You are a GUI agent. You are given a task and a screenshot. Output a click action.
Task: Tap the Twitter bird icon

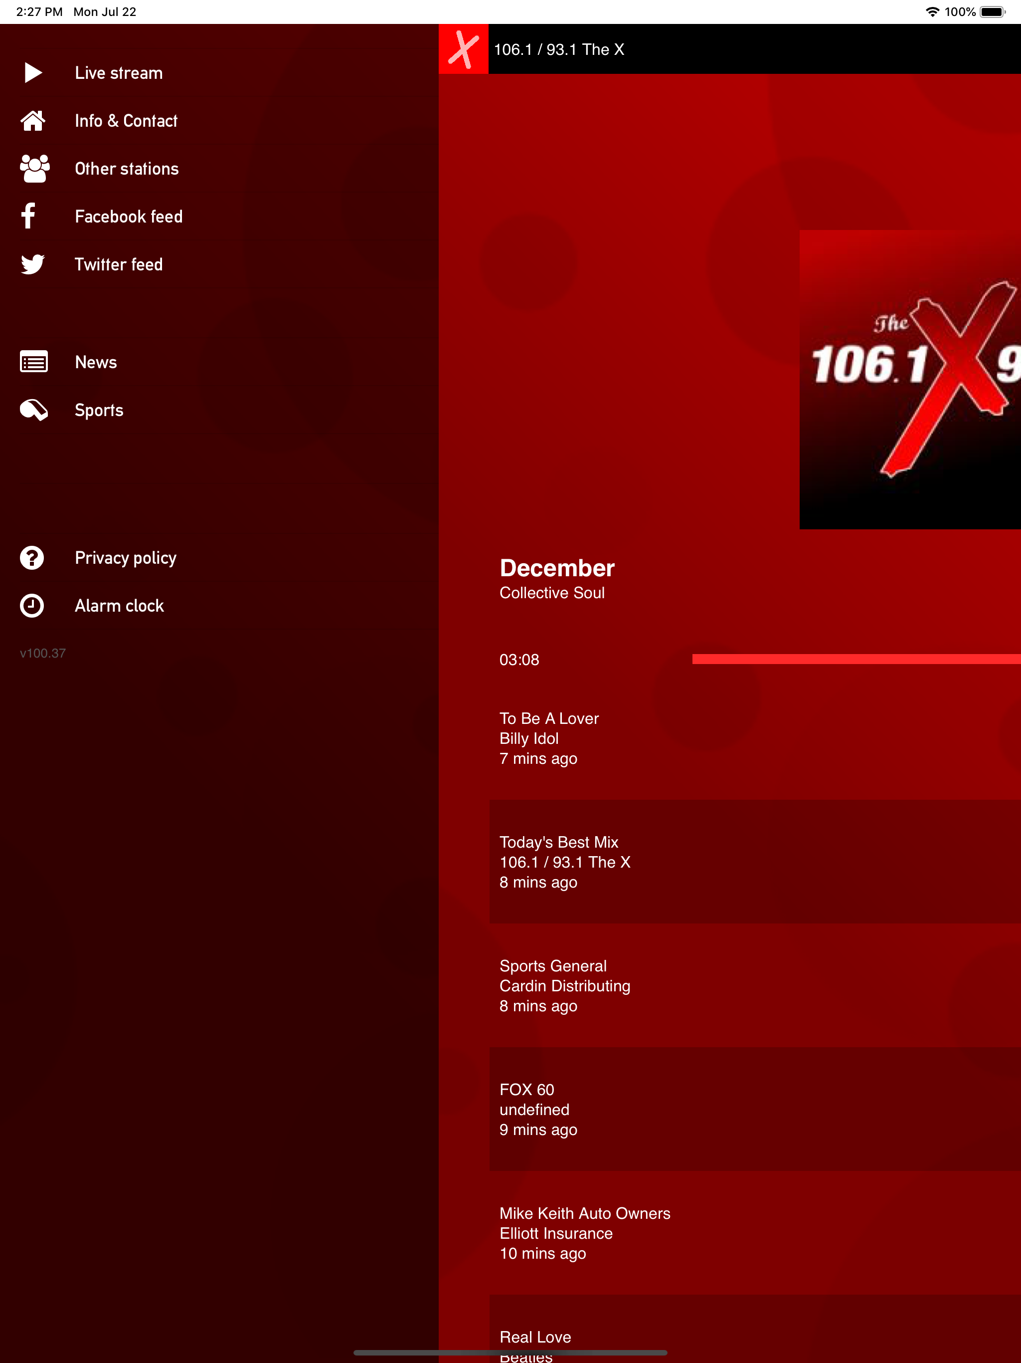point(33,264)
